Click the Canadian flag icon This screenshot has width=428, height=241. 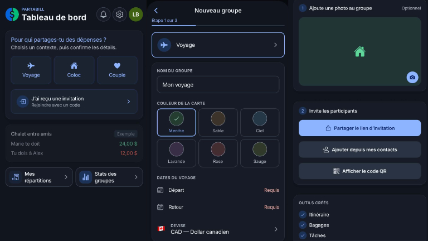161,228
